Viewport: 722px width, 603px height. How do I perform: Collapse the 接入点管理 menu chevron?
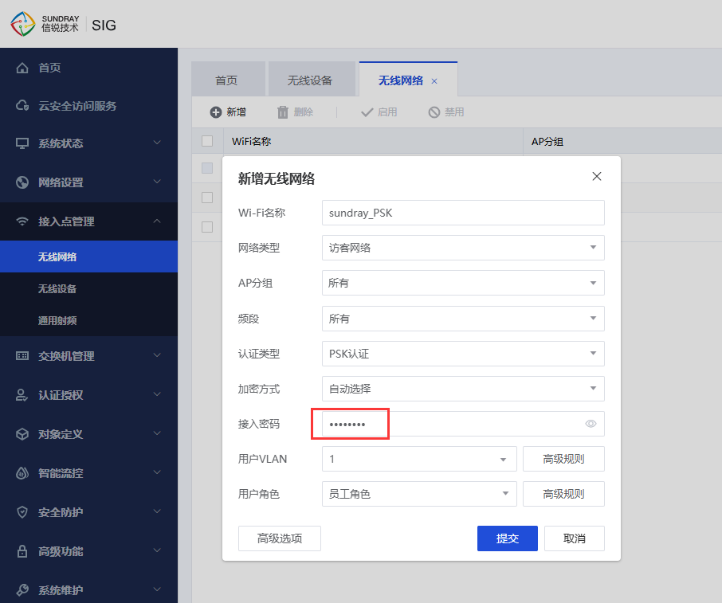coord(157,221)
